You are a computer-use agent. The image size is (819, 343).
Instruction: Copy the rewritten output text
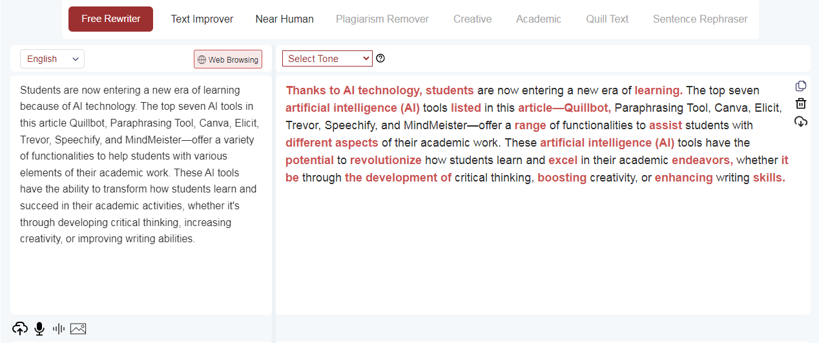tap(801, 87)
